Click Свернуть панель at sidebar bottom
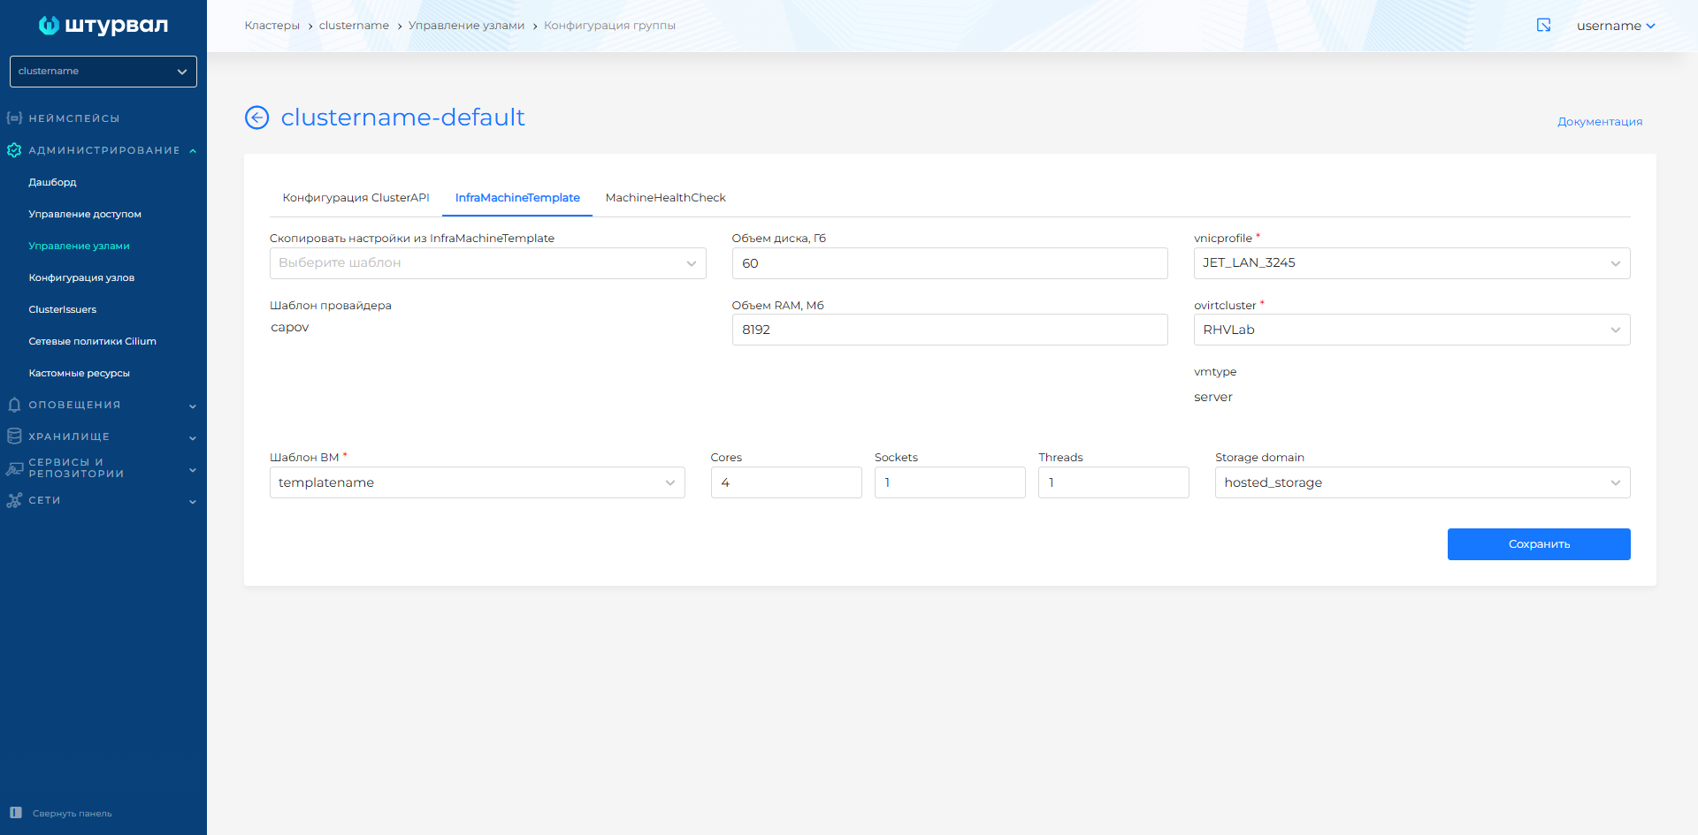Viewport: 1698px width, 835px height. 72,814
